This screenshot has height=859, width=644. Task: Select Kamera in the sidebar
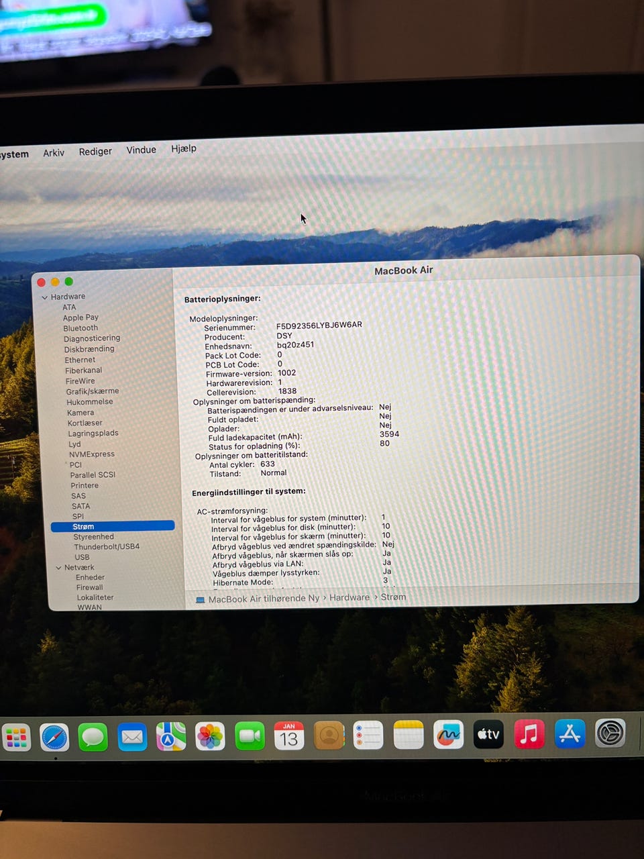click(x=80, y=413)
